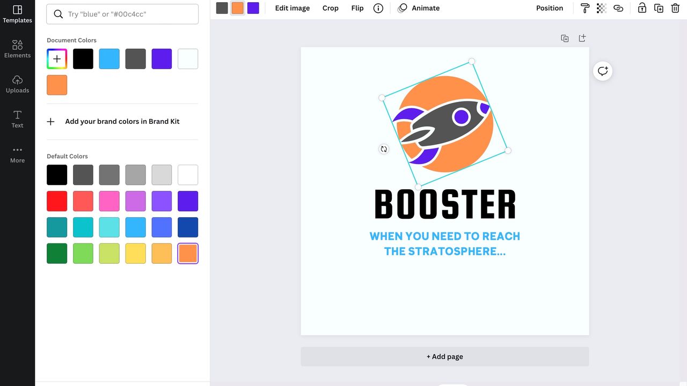Click Edit image in toolbar
687x386 pixels.
[293, 8]
